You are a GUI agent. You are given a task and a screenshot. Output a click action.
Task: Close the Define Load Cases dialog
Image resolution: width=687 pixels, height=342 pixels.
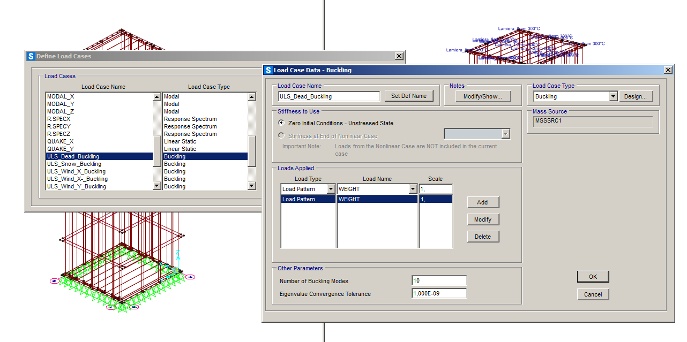coord(399,56)
